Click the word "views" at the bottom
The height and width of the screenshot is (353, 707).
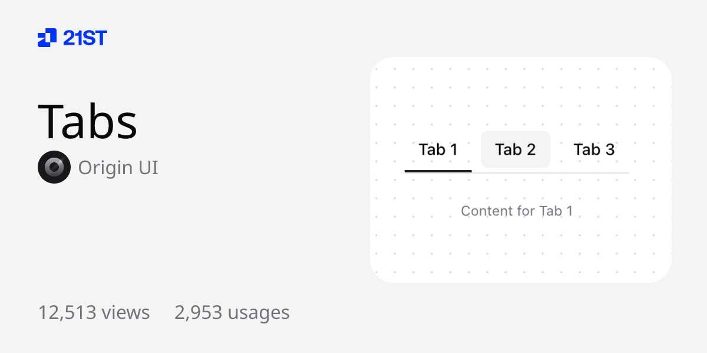point(125,312)
